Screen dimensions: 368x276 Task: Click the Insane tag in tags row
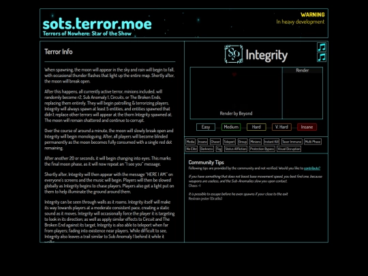coord(202,142)
